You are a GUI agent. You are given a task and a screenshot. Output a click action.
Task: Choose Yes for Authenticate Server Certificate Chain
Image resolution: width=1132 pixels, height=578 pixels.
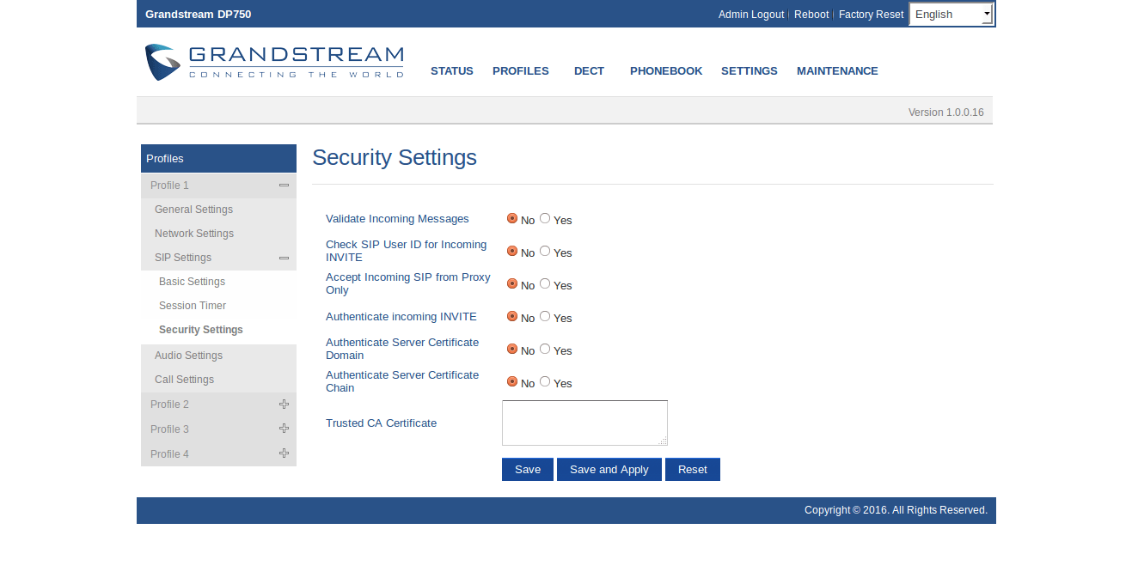[x=545, y=382]
